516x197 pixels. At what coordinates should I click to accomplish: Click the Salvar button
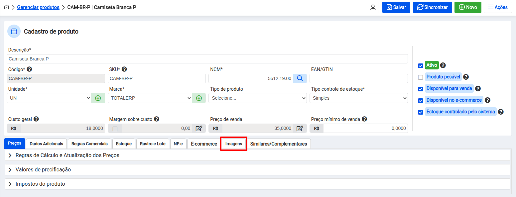[x=396, y=7]
